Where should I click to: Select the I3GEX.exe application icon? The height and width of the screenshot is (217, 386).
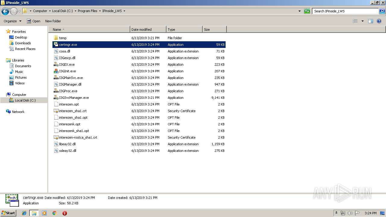[56, 64]
